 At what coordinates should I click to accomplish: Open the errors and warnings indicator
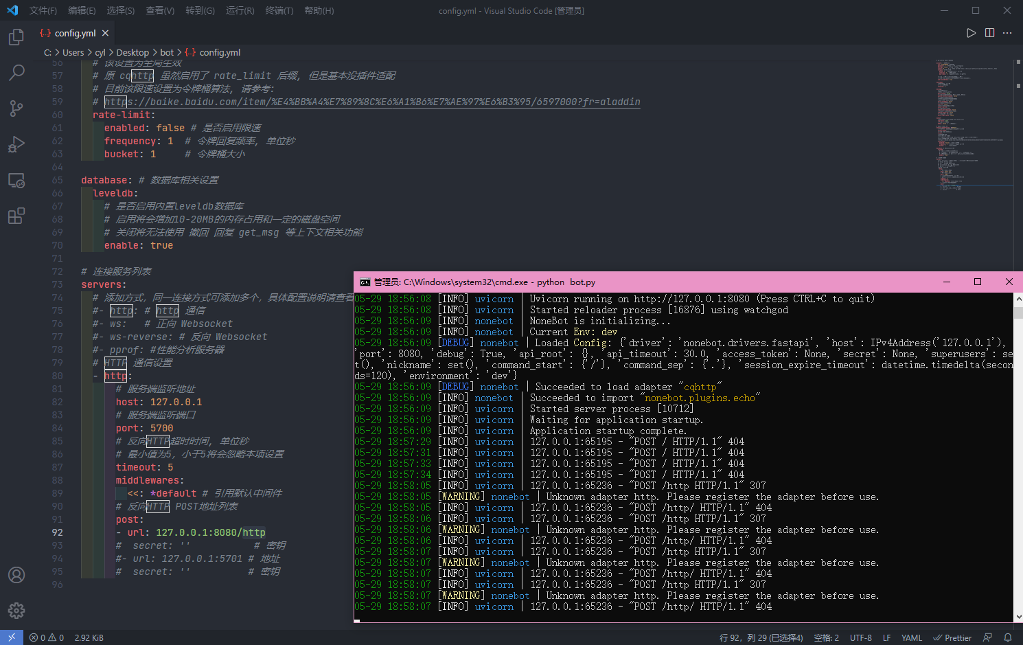47,637
